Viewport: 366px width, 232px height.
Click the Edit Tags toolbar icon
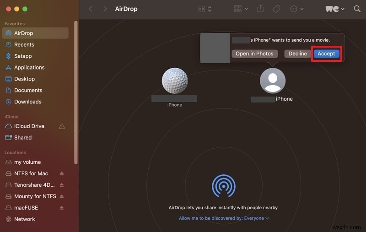[276, 9]
